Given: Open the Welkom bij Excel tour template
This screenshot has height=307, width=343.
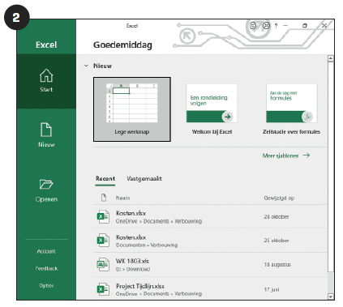Looking at the screenshot, I should 212,109.
